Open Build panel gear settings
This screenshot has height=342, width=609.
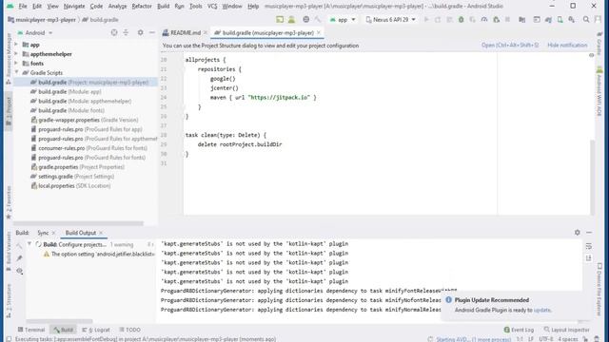coord(578,233)
